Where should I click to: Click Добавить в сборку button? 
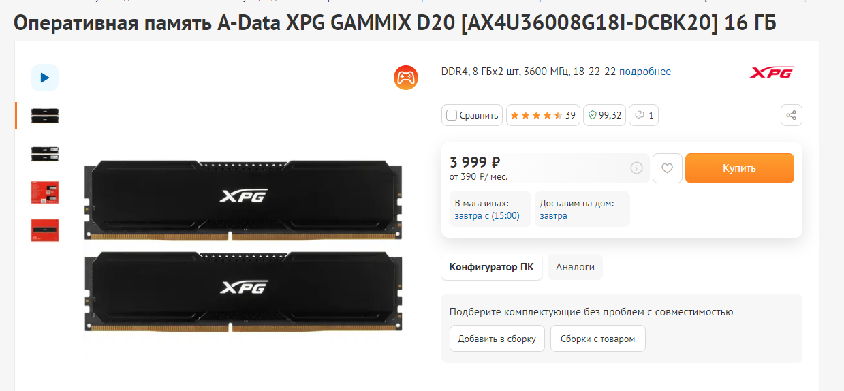coord(497,339)
